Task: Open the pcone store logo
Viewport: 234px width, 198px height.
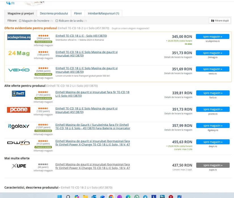Action: click(19, 110)
